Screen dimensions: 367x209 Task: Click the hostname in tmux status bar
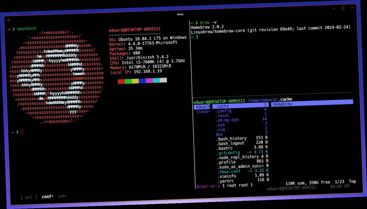(291, 188)
